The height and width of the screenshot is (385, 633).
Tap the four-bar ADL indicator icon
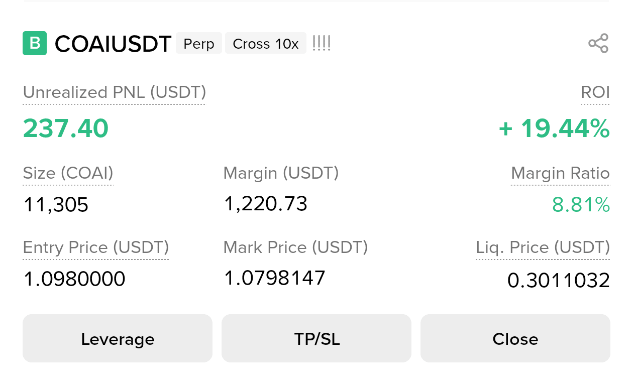point(322,43)
